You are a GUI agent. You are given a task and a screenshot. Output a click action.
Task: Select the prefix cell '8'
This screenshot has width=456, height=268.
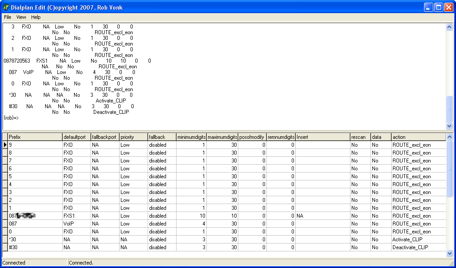(x=35, y=152)
